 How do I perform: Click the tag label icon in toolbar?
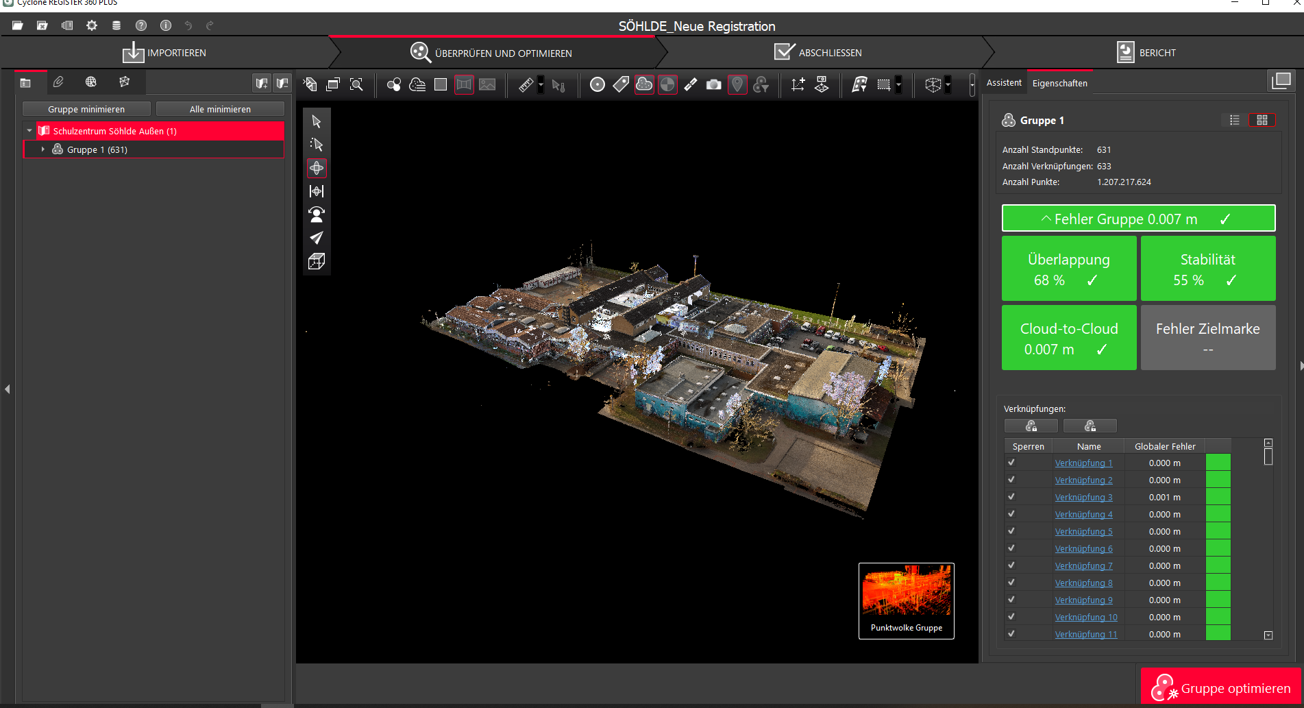point(621,84)
